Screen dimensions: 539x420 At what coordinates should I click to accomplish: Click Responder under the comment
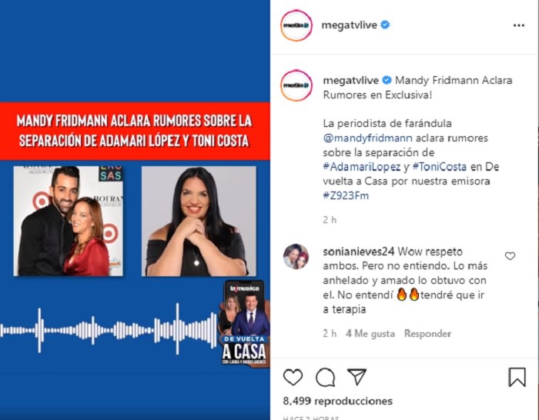coord(427,333)
